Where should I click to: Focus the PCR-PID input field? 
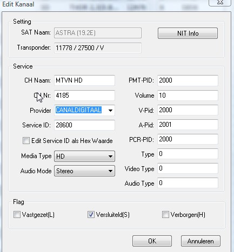[x=188, y=139]
